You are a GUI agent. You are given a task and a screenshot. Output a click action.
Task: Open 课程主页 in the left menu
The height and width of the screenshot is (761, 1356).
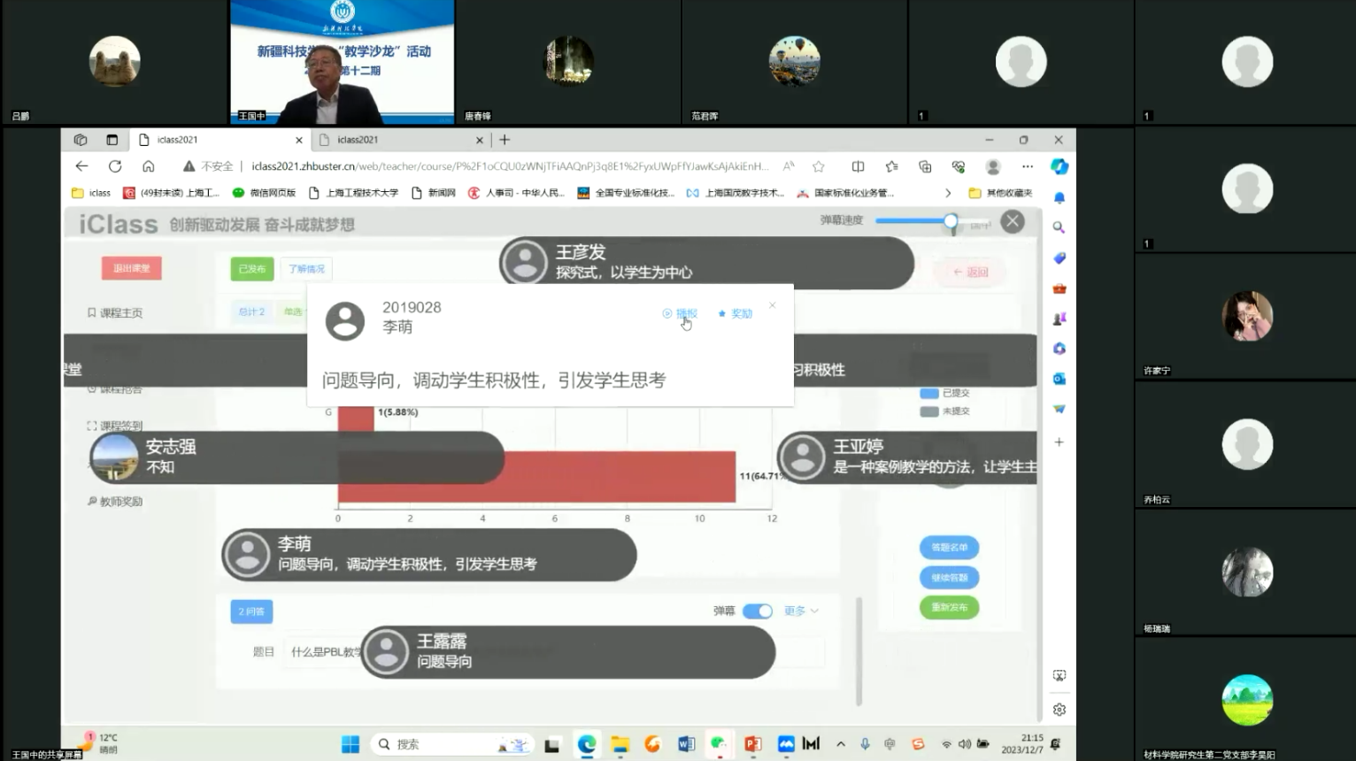[115, 312]
